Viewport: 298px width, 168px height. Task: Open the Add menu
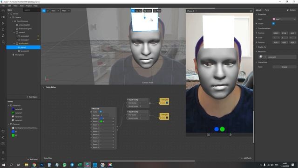point(22,6)
